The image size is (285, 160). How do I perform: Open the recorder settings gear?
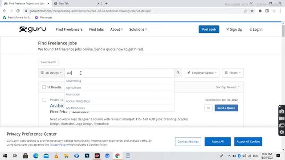coord(281,132)
